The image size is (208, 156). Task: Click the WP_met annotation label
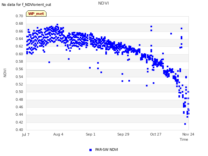coord(36,14)
